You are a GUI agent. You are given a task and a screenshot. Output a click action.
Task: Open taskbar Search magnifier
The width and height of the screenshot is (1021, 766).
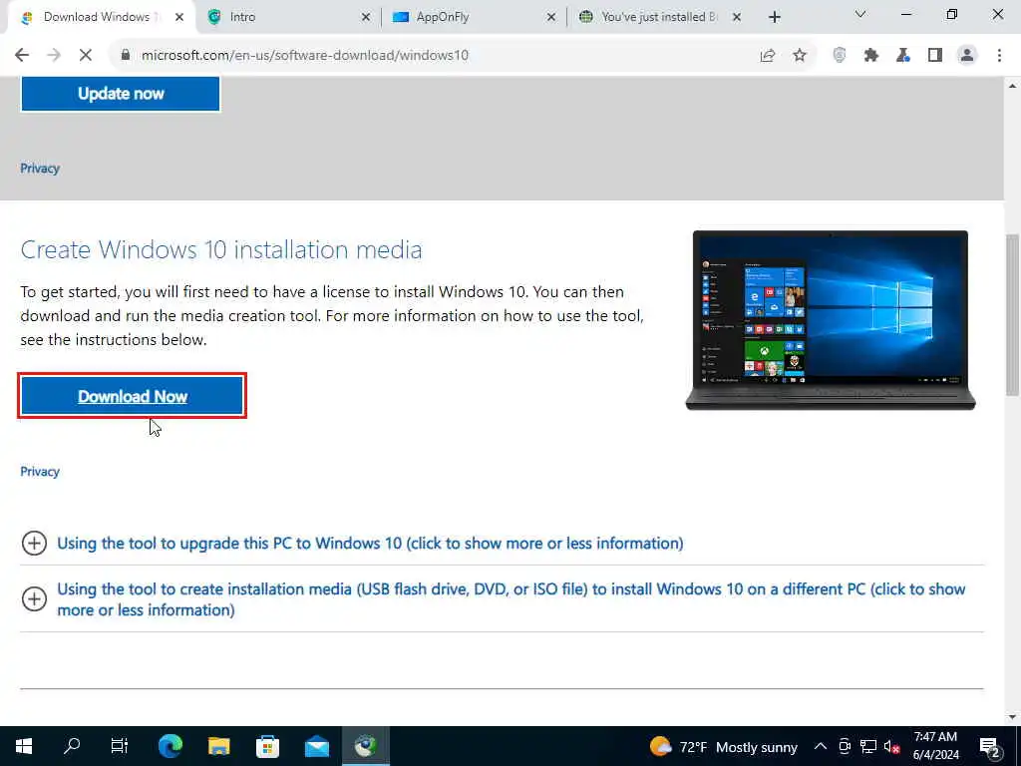(72, 746)
